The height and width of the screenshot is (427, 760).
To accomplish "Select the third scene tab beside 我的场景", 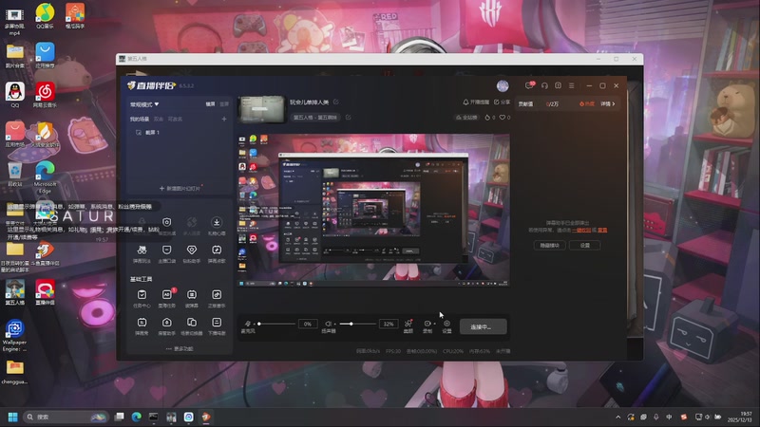I will [x=175, y=120].
